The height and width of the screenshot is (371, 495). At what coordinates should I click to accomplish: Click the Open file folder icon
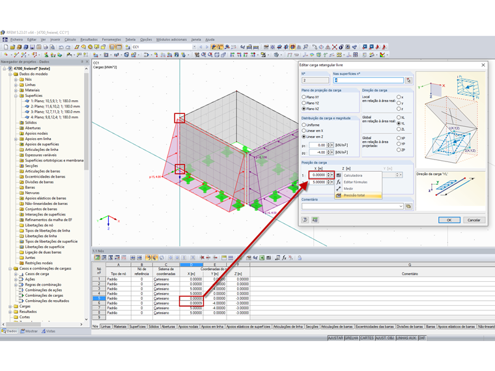(12, 47)
